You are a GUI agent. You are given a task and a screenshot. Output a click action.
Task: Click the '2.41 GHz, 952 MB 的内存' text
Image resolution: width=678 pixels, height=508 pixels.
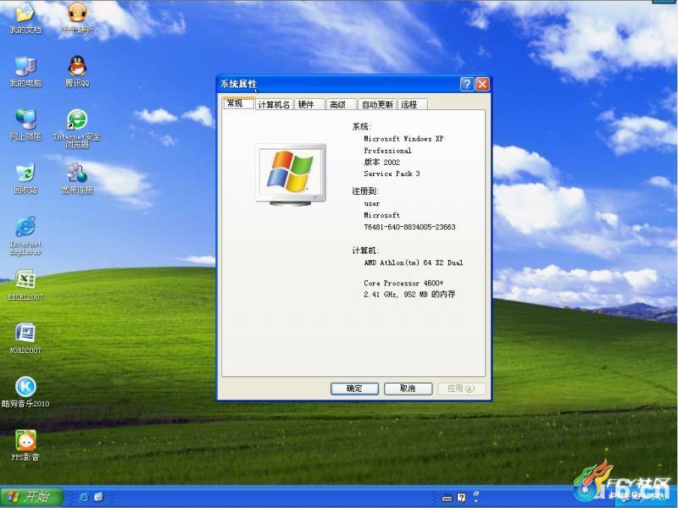point(409,294)
